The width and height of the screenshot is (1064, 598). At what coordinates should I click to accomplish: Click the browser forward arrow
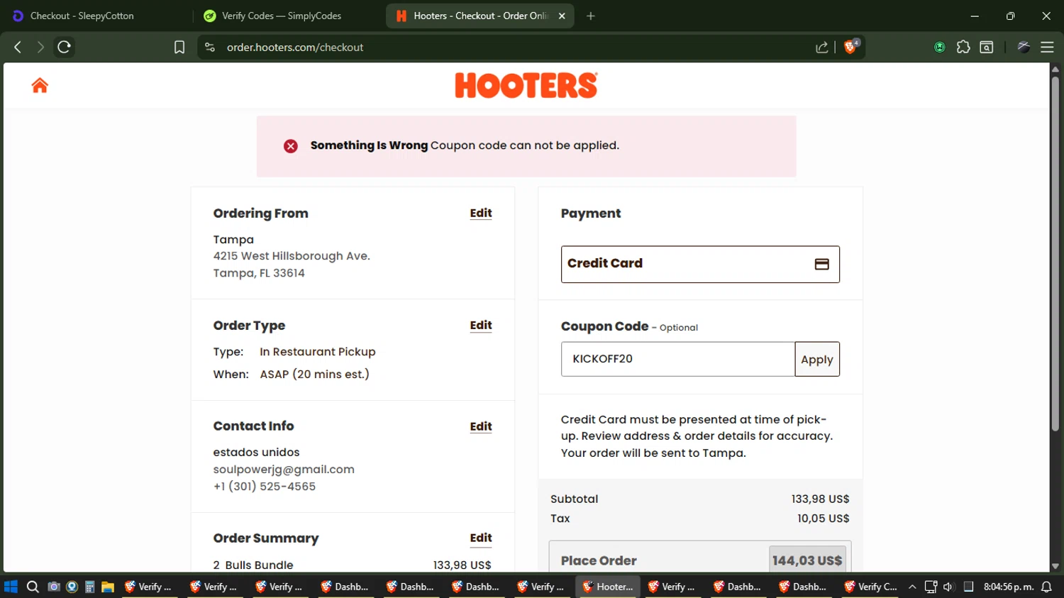[x=40, y=47]
